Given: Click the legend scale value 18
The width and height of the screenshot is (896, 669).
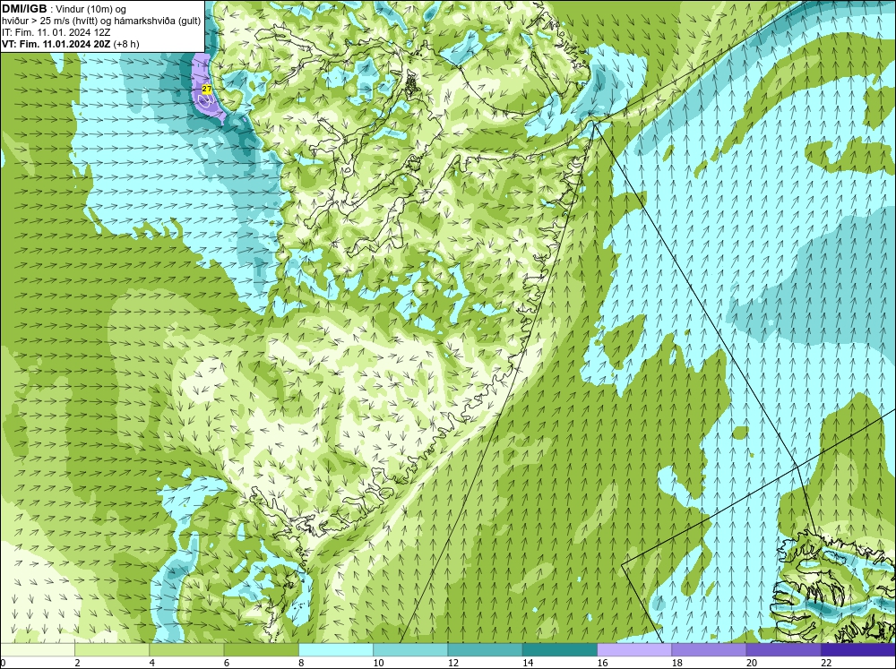Looking at the screenshot, I should click(676, 663).
